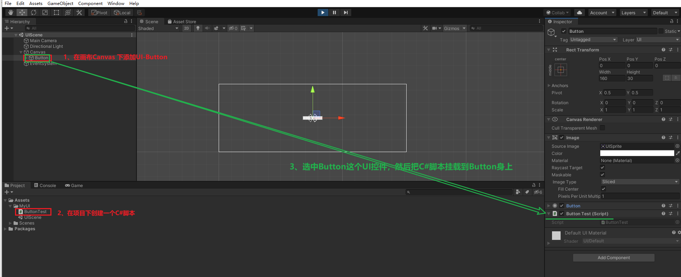Select ButtonTest script in Project
This screenshot has width=681, height=277.
click(35, 212)
